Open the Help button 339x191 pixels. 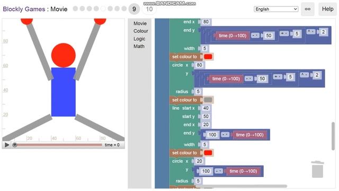[x=327, y=9]
